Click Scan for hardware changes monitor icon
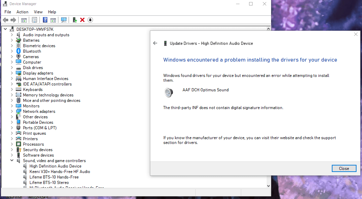This screenshot has width=362, height=199. coord(64,20)
